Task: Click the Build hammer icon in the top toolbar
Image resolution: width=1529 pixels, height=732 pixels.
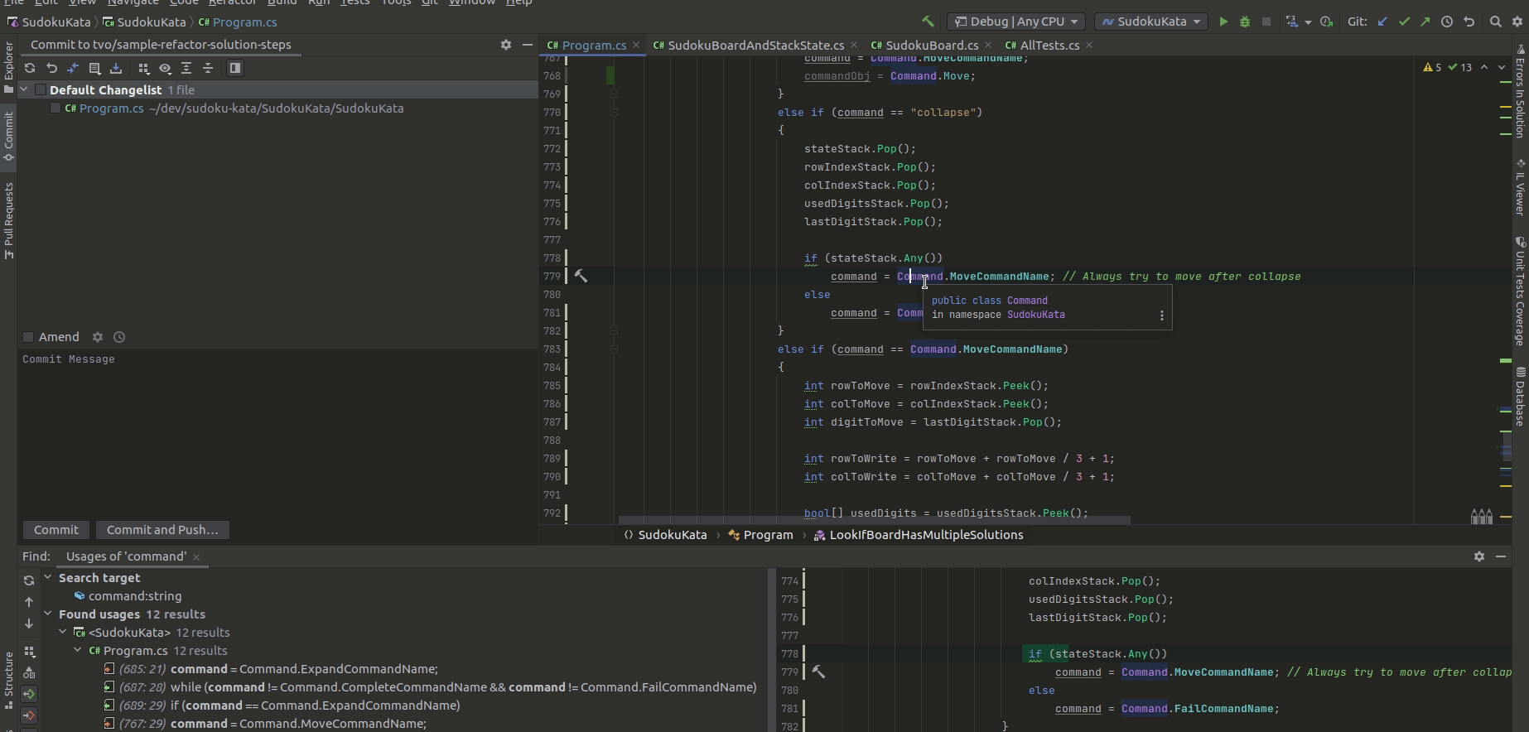Action: coord(928,22)
